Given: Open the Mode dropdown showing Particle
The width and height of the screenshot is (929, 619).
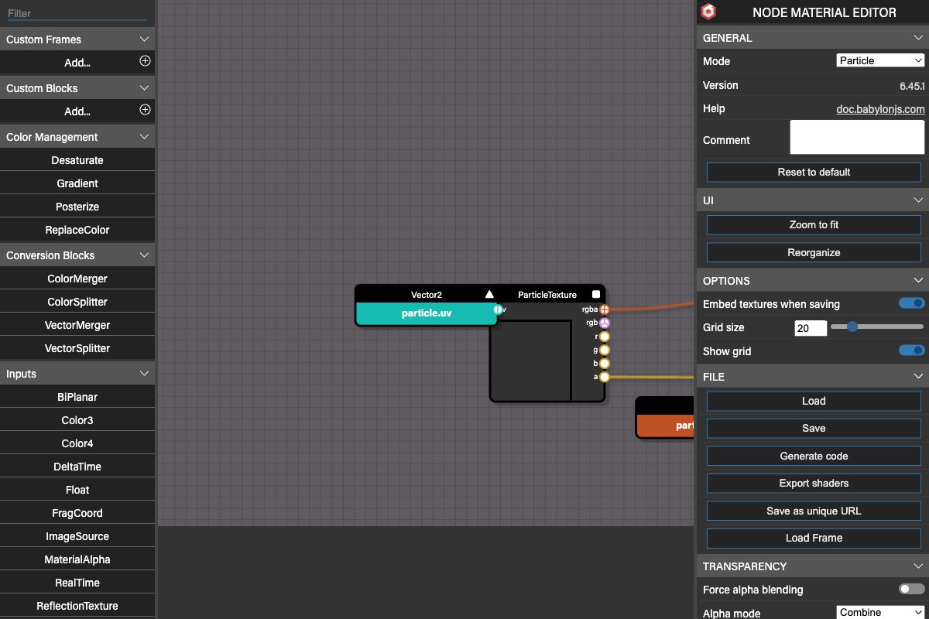Looking at the screenshot, I should (880, 60).
